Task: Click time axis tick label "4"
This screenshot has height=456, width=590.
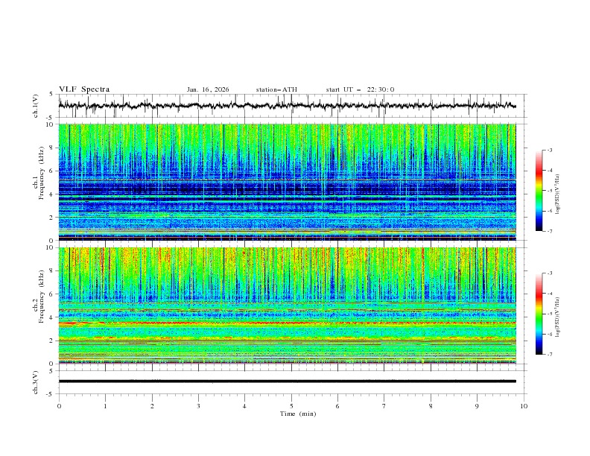Action: point(244,406)
